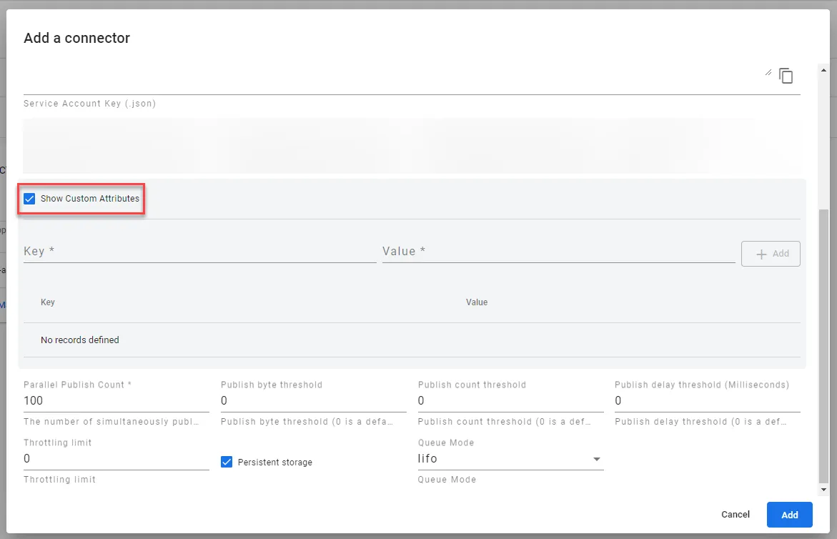Image resolution: width=837 pixels, height=539 pixels.
Task: Edit the Publish count threshold value
Action: point(510,401)
